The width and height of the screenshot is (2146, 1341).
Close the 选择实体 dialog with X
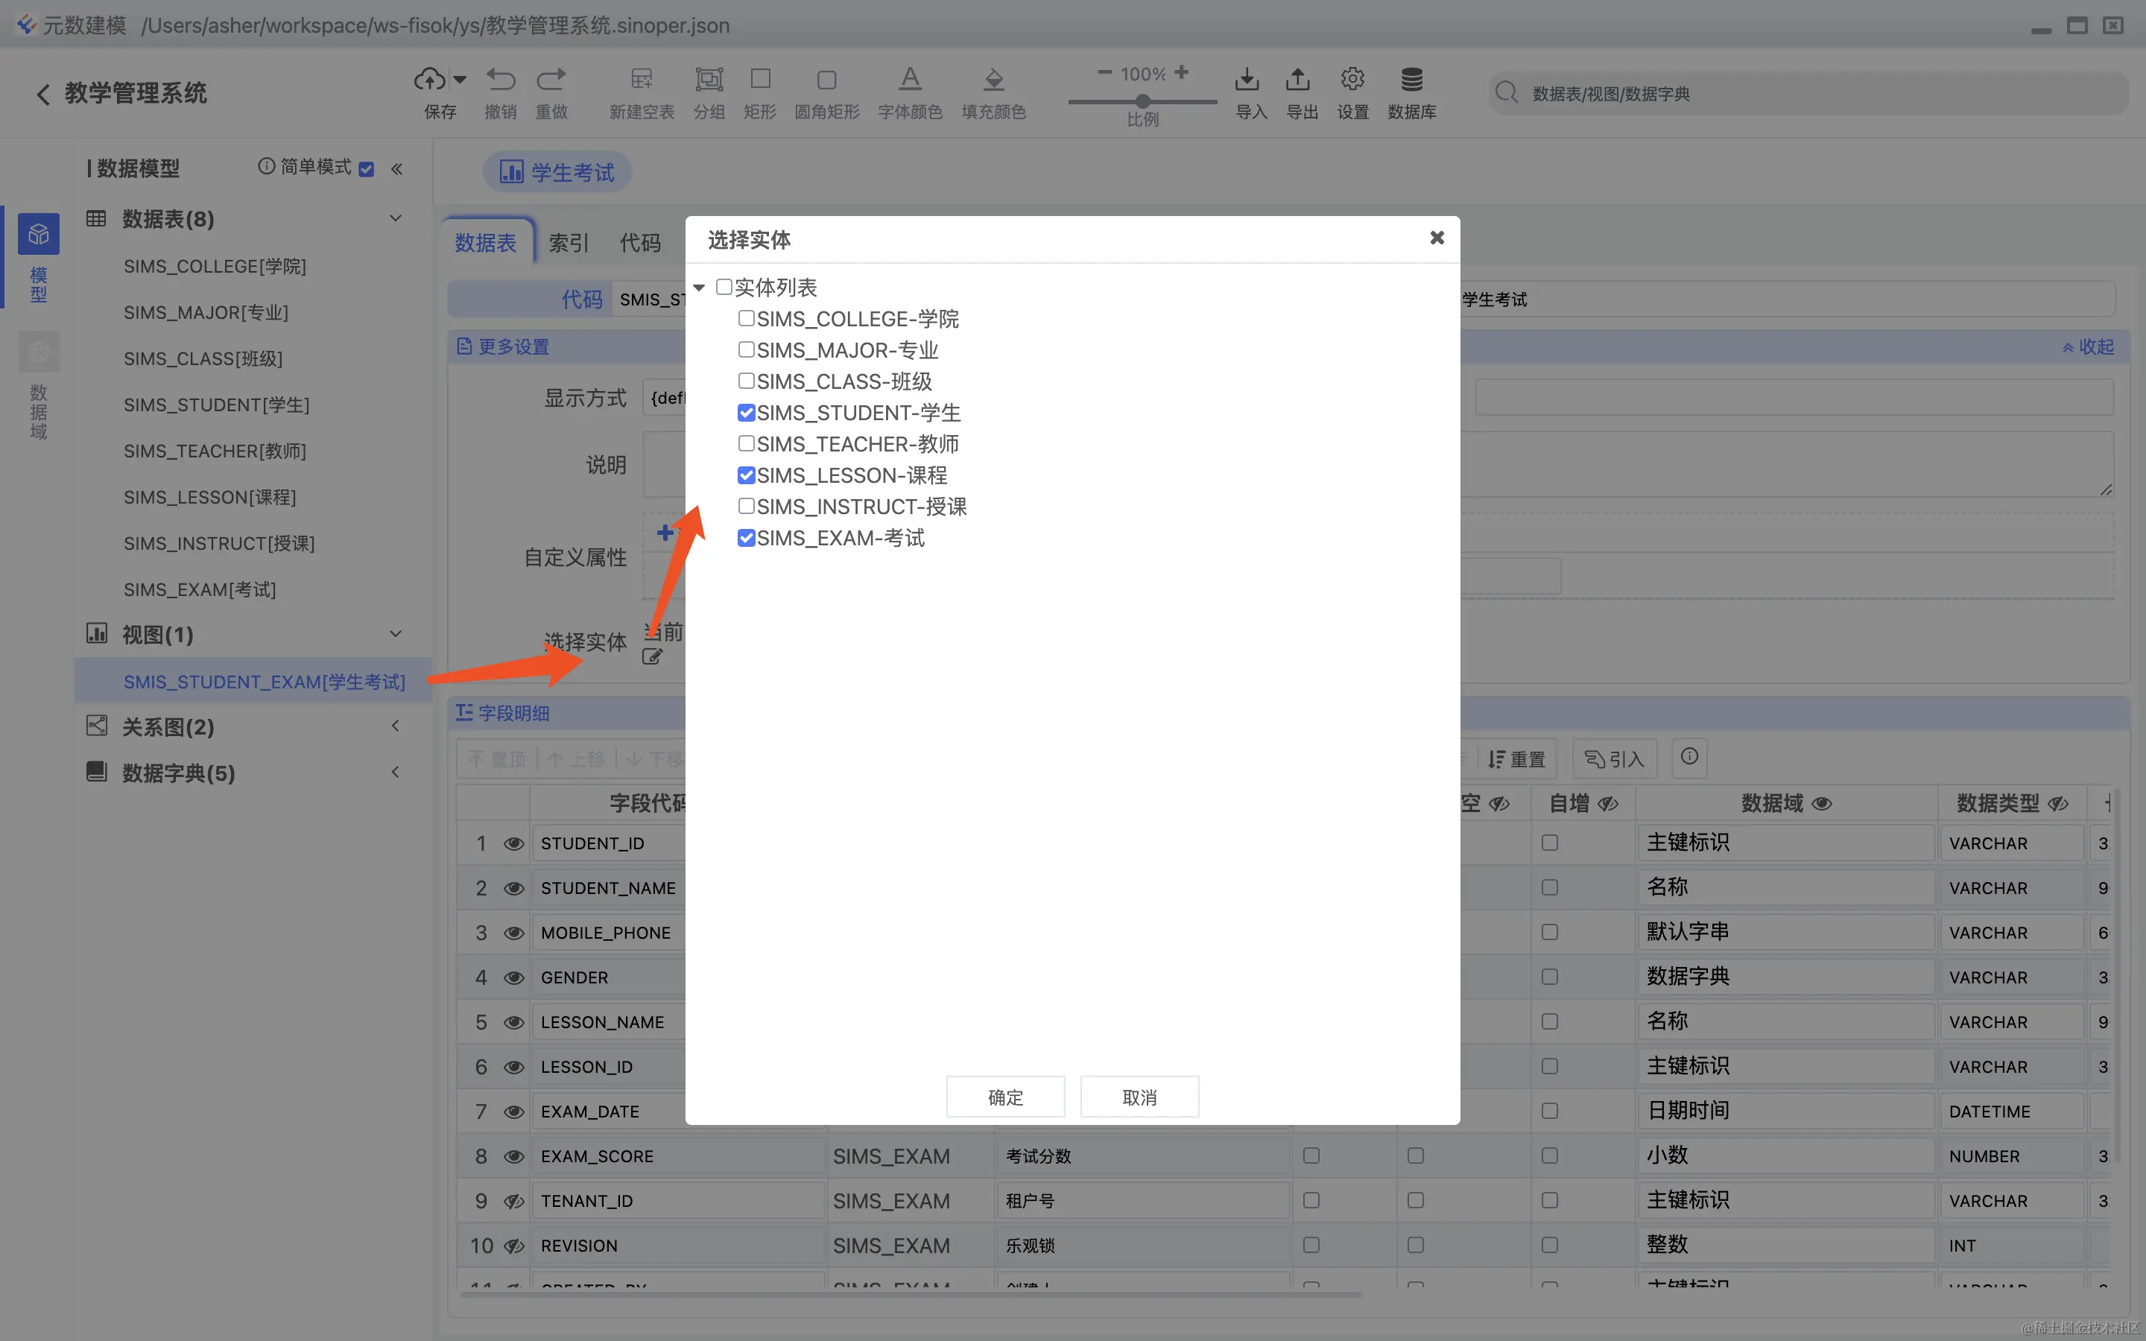point(1437,238)
